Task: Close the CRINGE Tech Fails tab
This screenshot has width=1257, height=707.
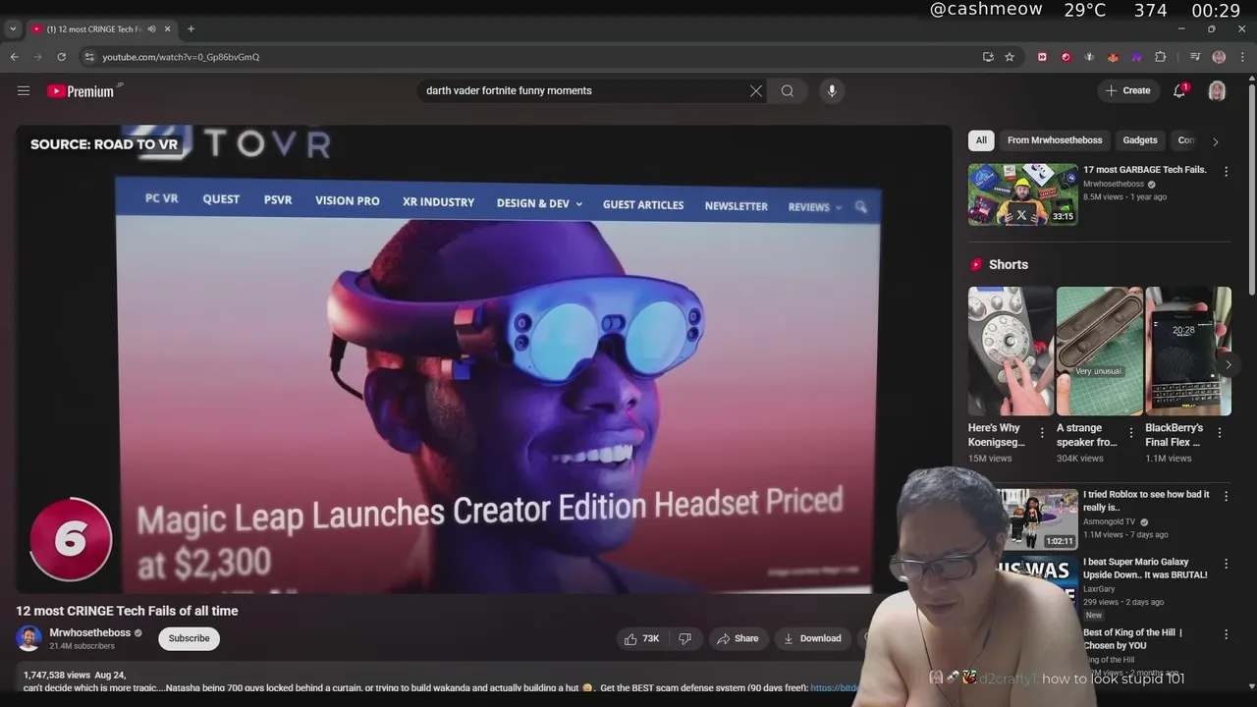Action: tap(168, 28)
